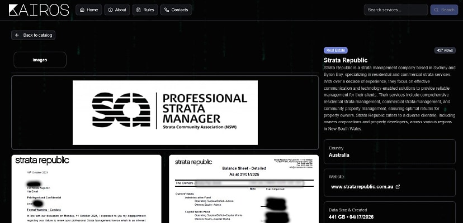Click the external link icon beside website
Image resolution: width=463 pixels, height=223 pixels.
click(398, 187)
